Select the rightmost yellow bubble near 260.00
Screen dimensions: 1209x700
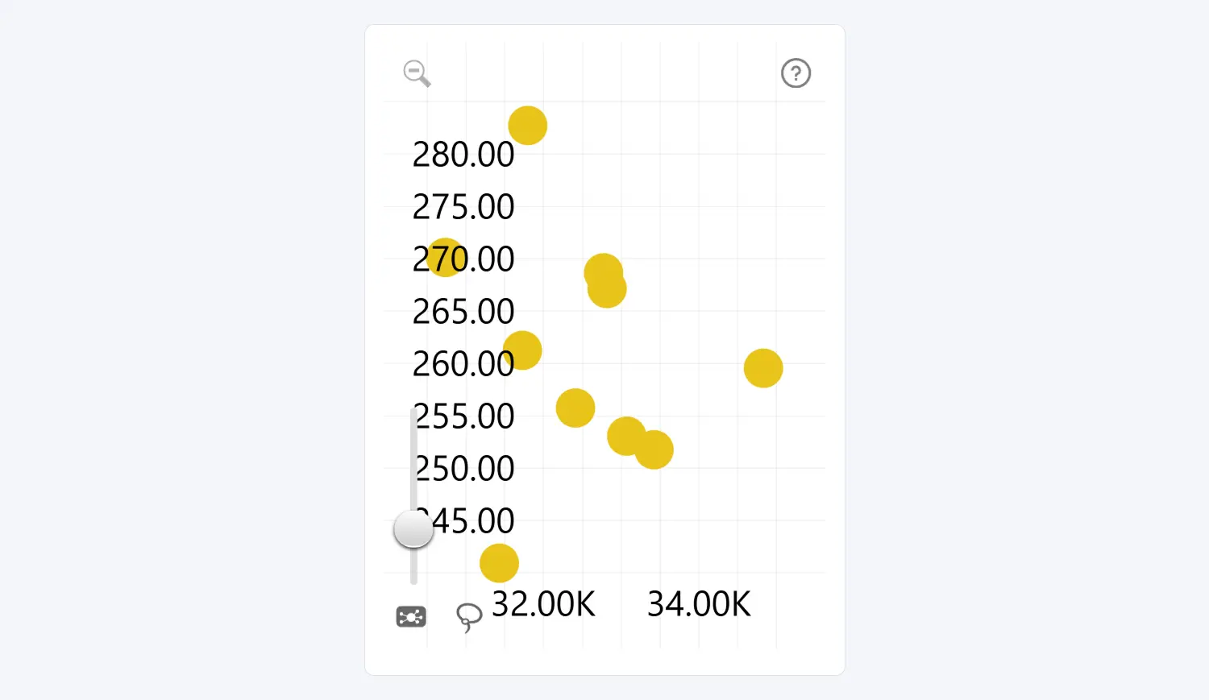(x=762, y=367)
